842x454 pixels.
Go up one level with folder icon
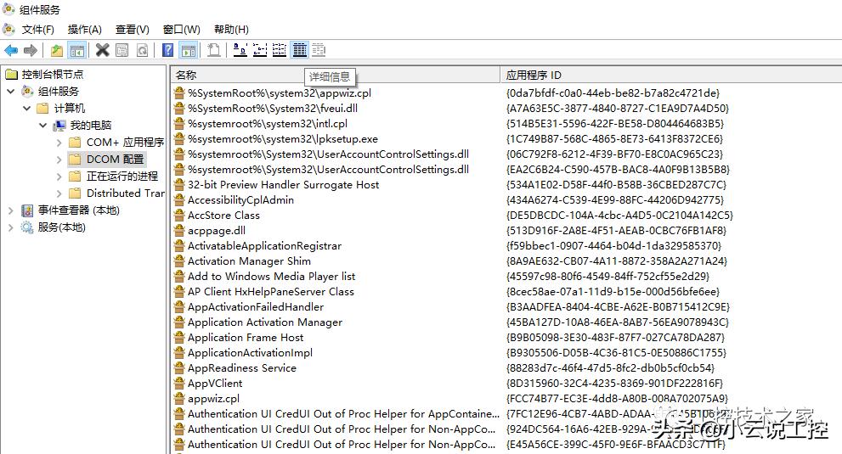tap(56, 50)
